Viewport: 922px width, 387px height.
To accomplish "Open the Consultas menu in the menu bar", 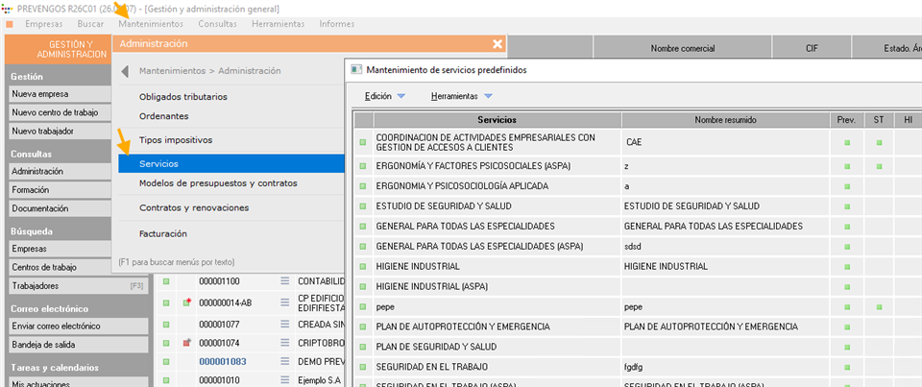I will pos(217,23).
